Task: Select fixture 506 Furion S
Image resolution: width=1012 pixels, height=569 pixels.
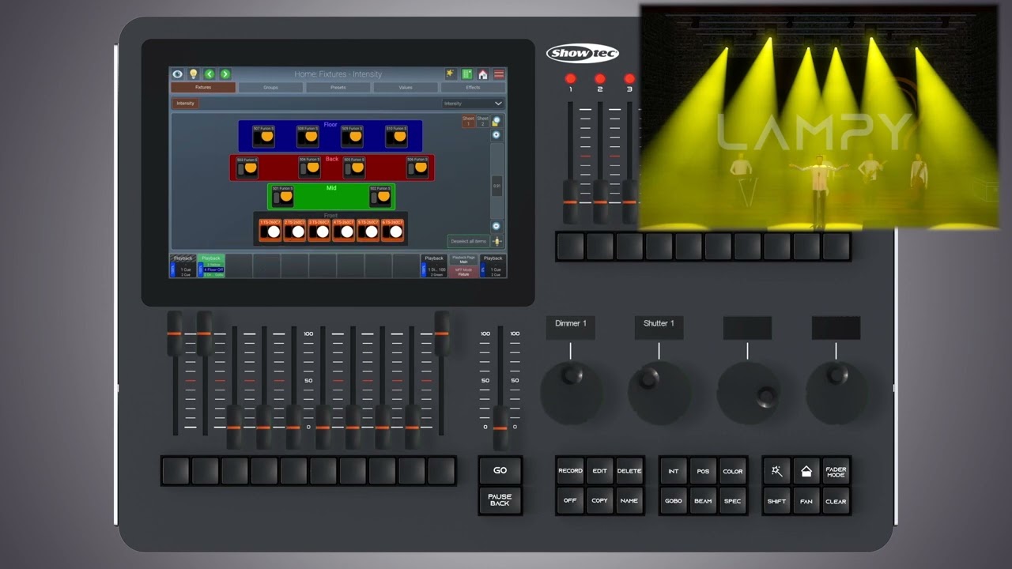Action: [x=417, y=168]
